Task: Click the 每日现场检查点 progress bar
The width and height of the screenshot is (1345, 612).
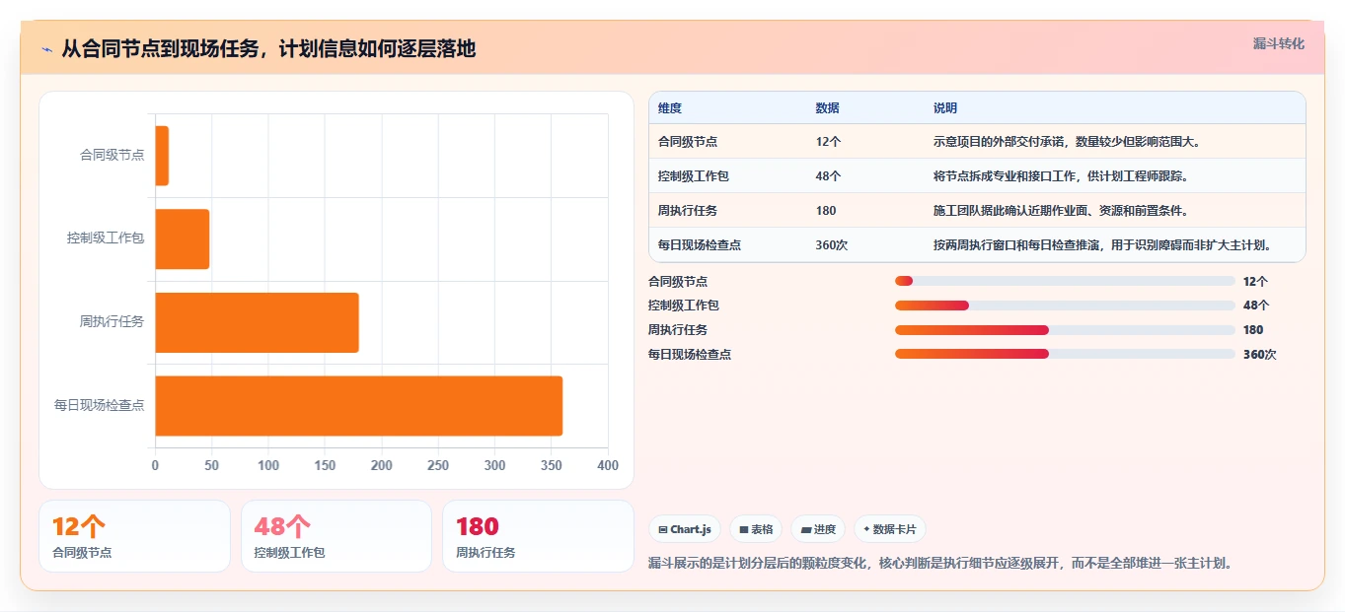Action: tap(1065, 354)
